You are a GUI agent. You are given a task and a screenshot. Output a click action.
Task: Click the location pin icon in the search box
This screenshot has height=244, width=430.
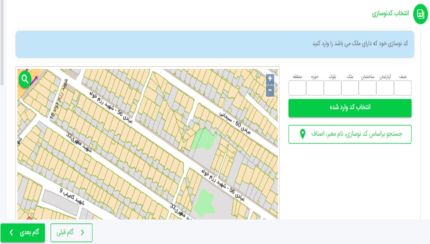click(303, 134)
